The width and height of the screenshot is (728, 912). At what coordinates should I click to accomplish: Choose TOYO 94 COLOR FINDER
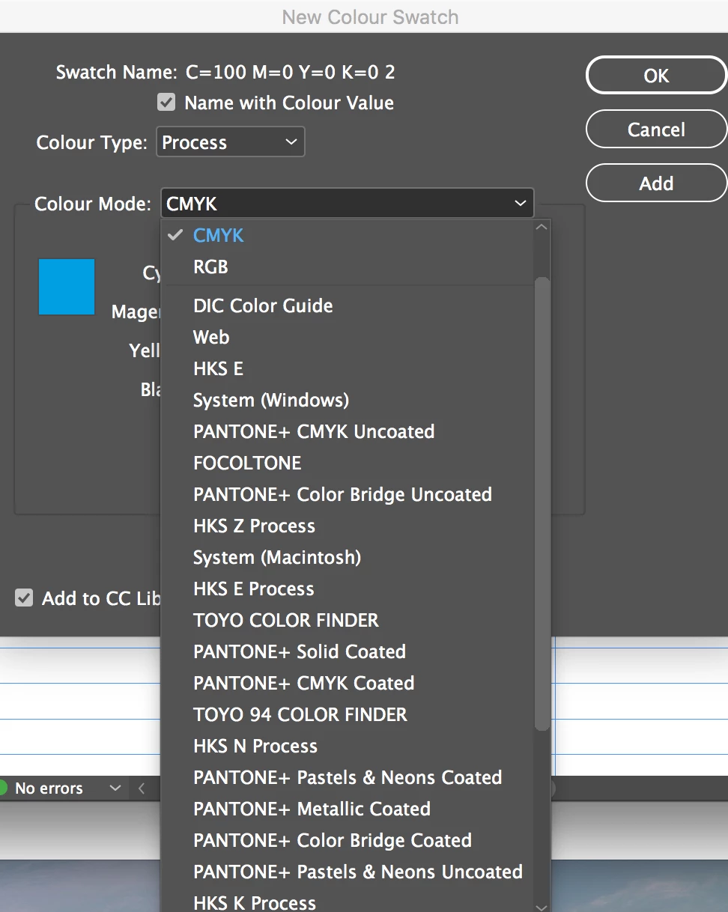tap(347, 714)
